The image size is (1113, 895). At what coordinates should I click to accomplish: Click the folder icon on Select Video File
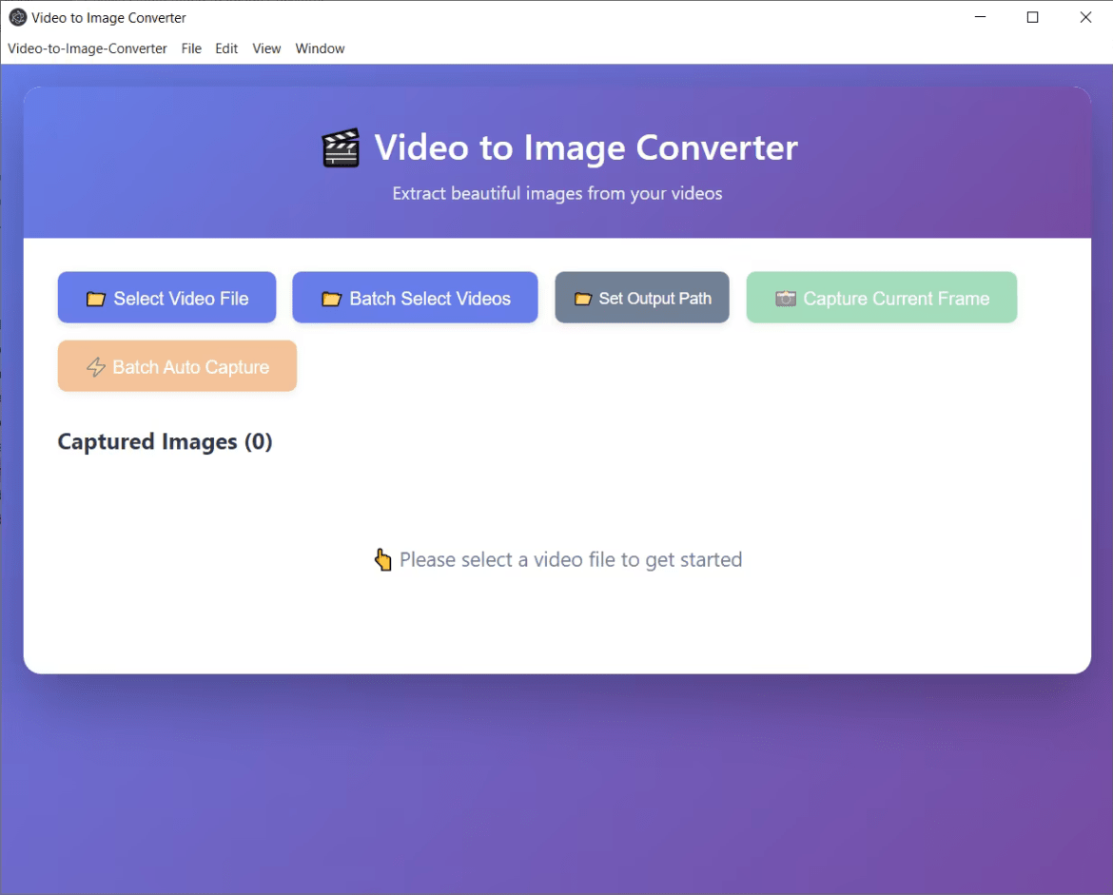(x=95, y=298)
